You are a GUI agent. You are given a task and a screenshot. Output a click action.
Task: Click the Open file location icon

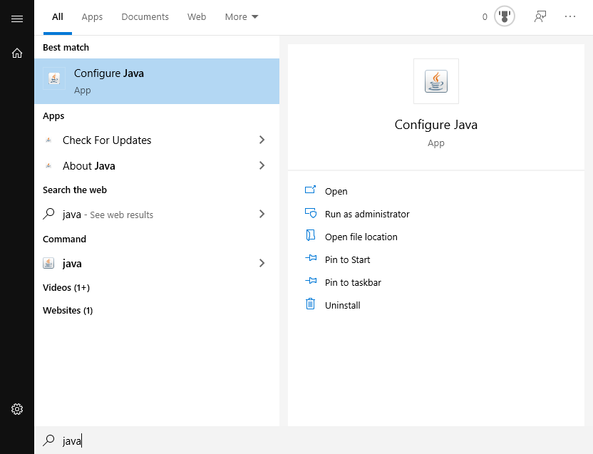point(311,235)
